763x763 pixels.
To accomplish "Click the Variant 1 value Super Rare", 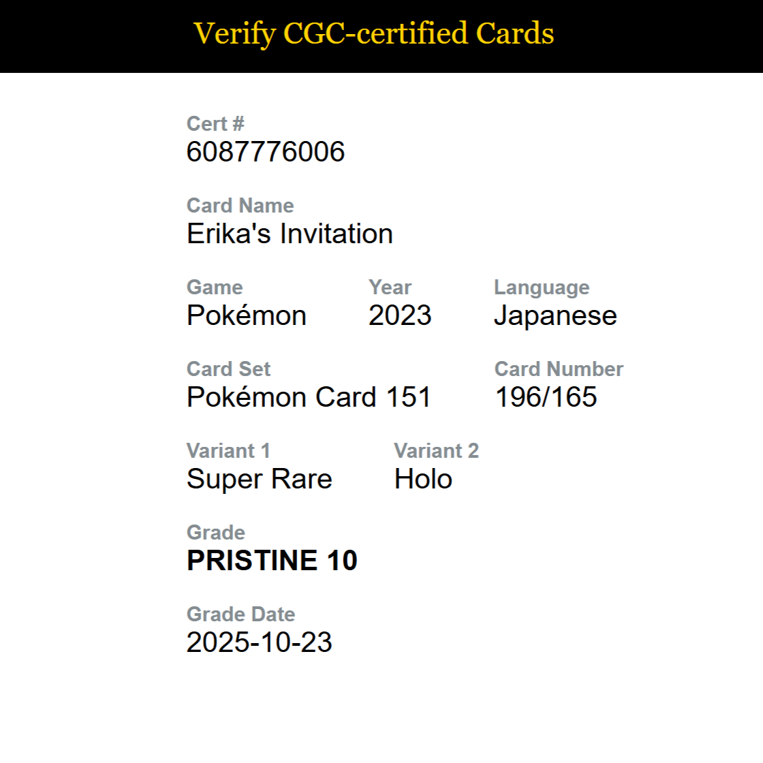I will 260,479.
